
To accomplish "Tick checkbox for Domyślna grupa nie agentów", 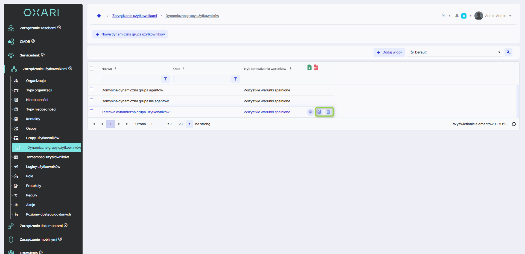I will click(92, 100).
